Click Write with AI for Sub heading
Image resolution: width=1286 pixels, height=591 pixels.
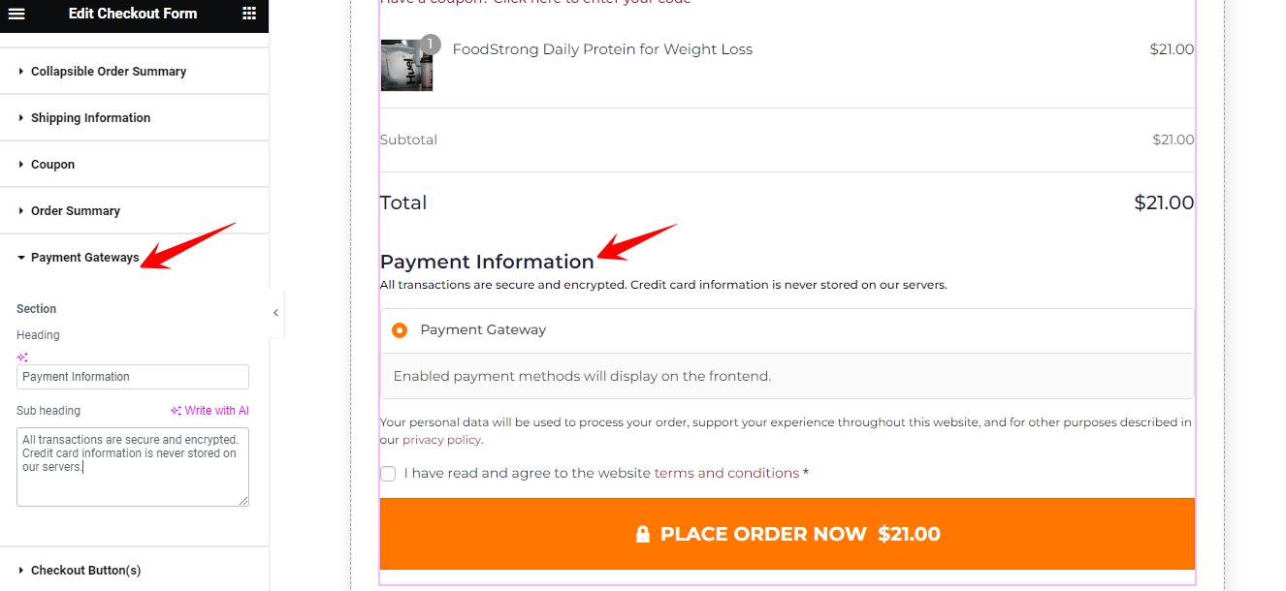(209, 411)
